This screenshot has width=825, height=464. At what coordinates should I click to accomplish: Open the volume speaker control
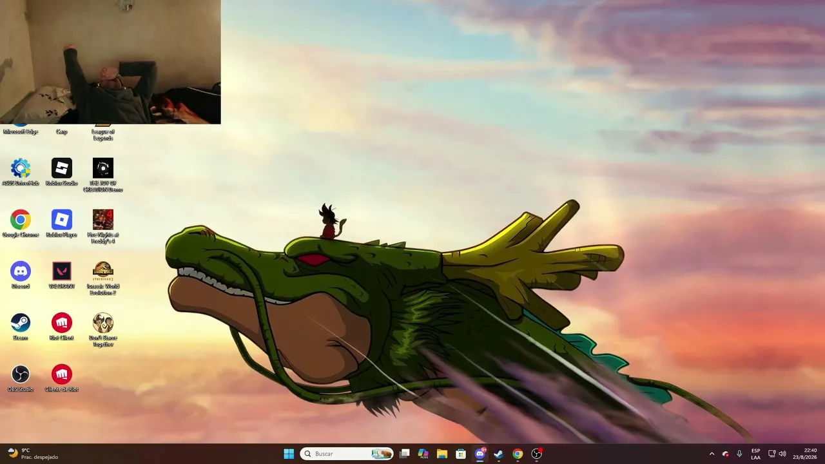coord(782,454)
